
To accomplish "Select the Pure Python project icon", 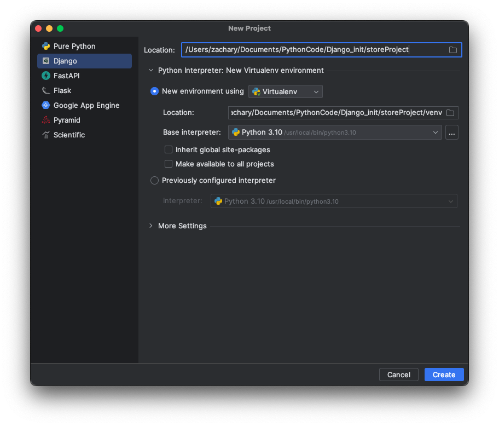I will click(46, 47).
